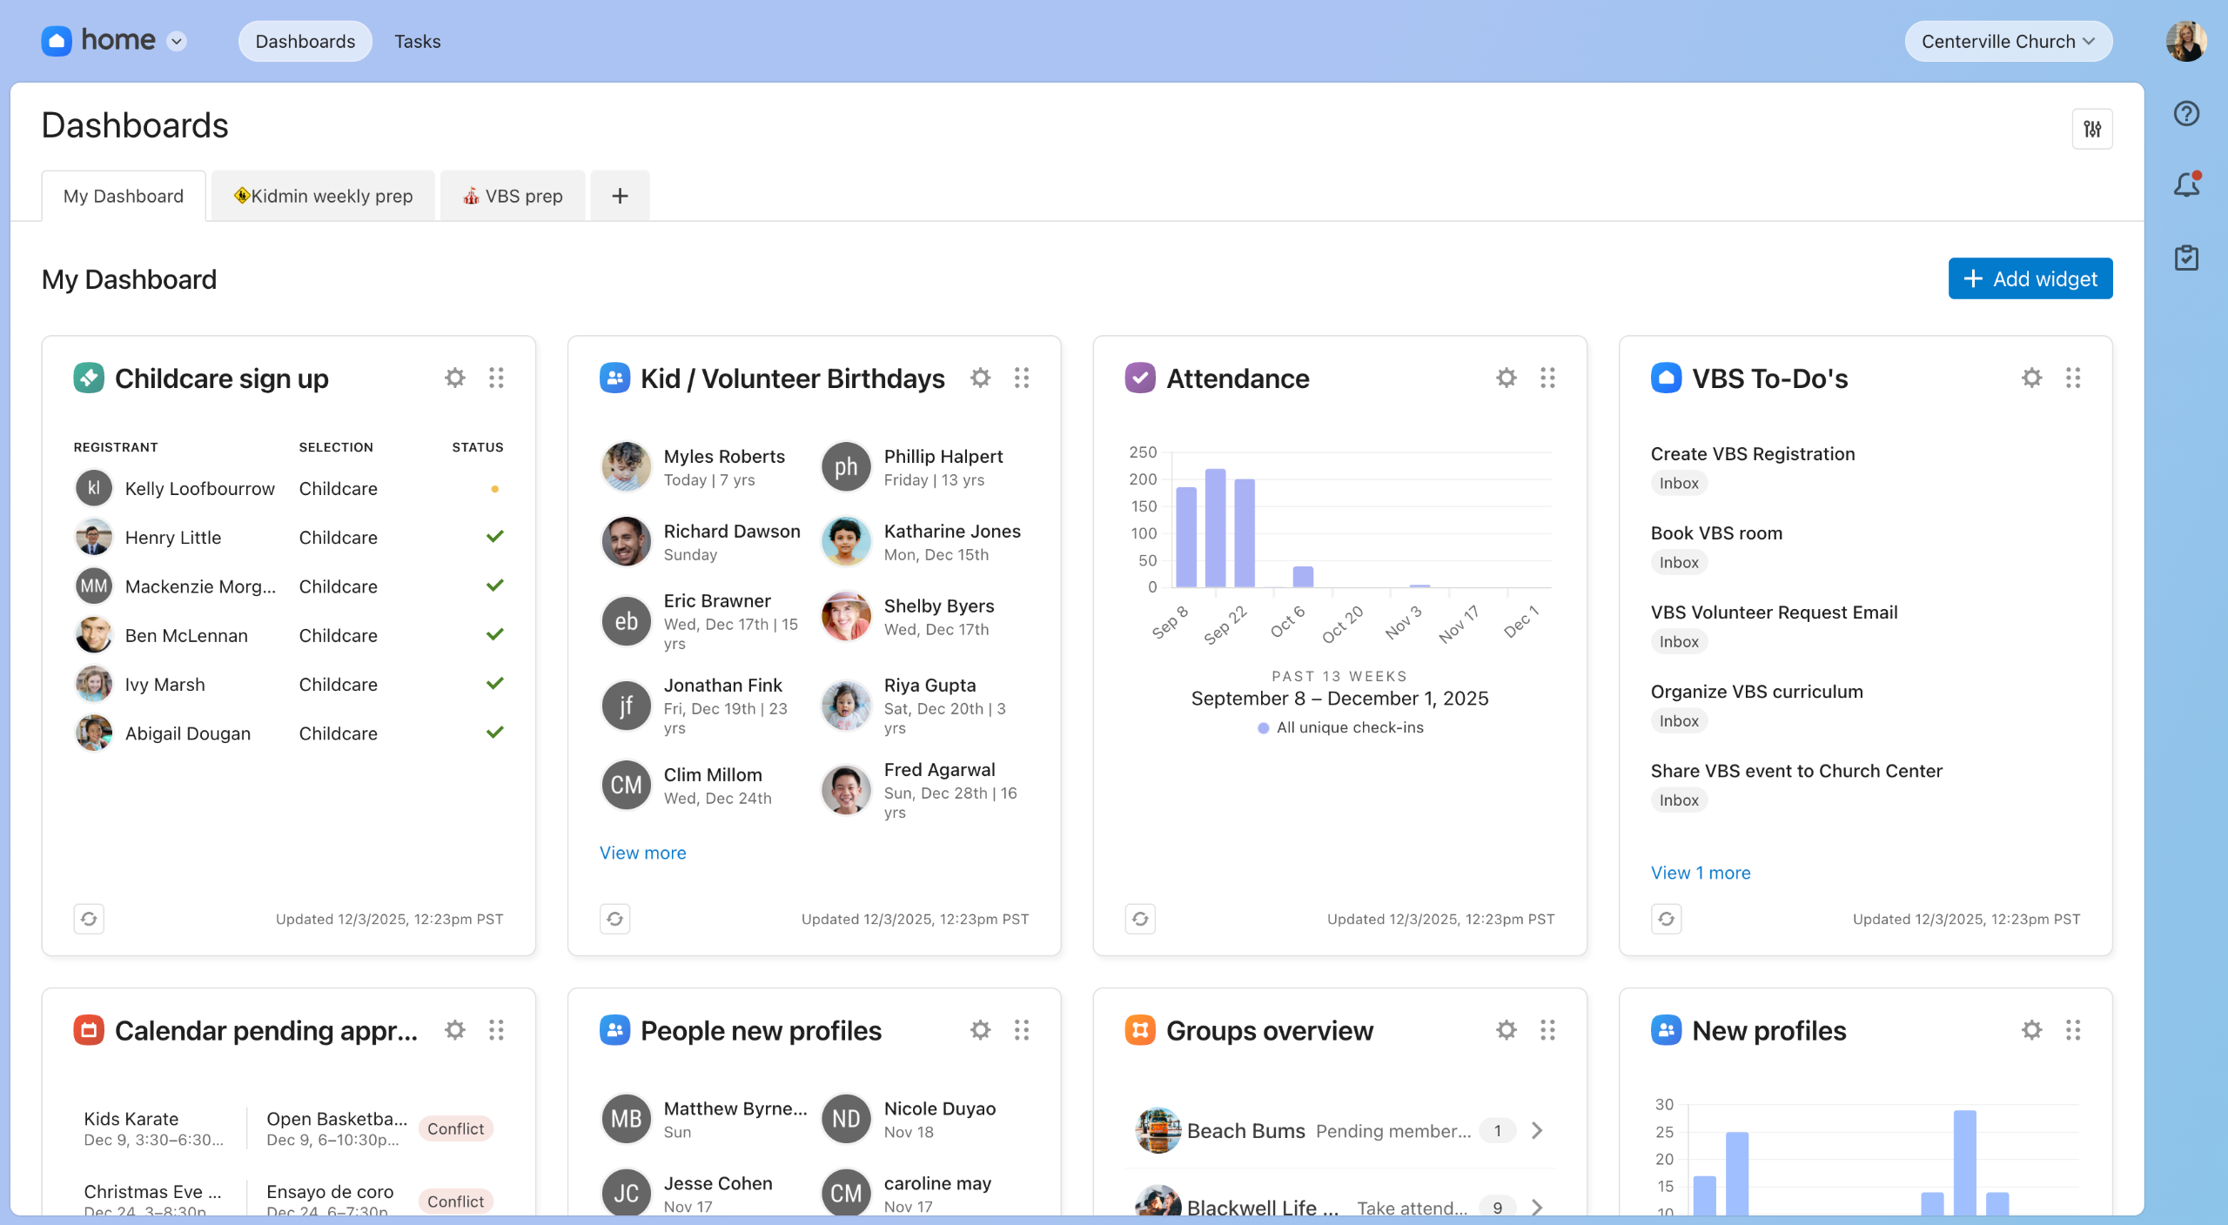Refresh the Kid / Volunteer Birthdays widget

[614, 919]
